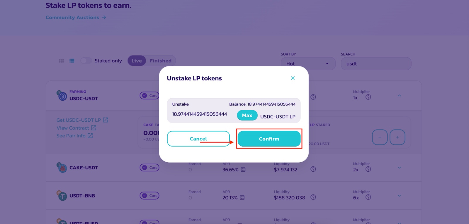
Task: Confirm the unstake action
Action: (269, 139)
